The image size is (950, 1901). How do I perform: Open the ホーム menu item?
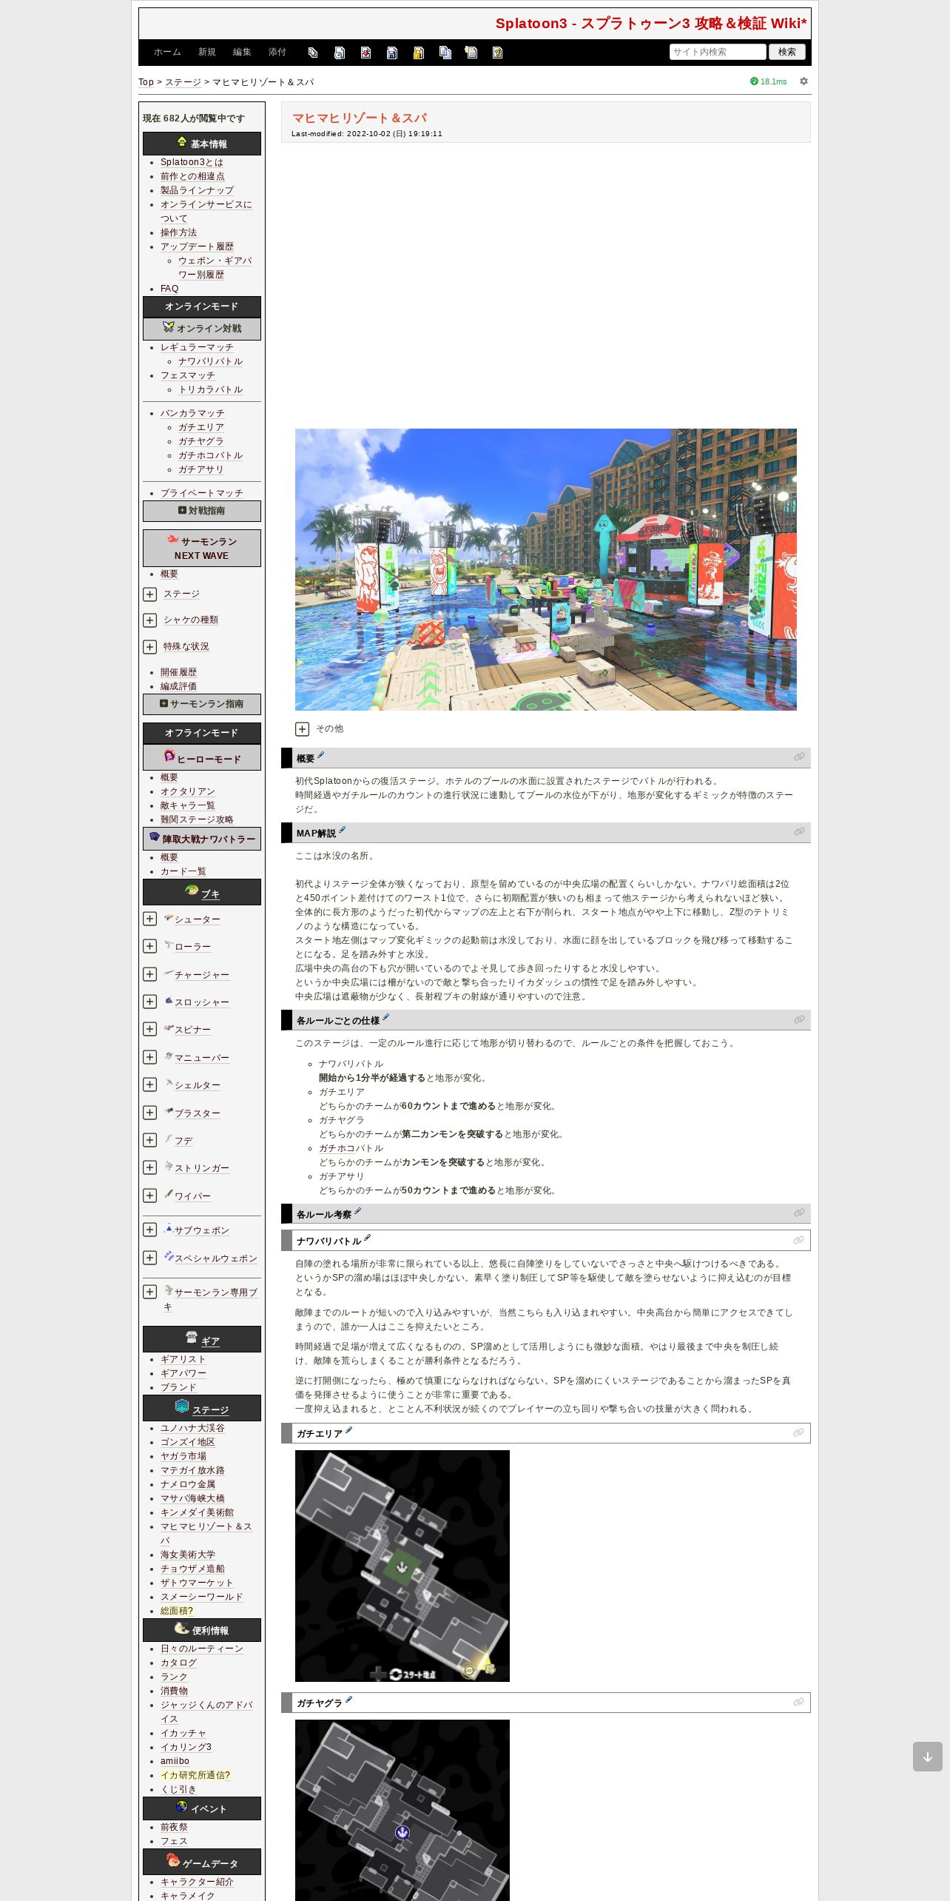pos(167,53)
